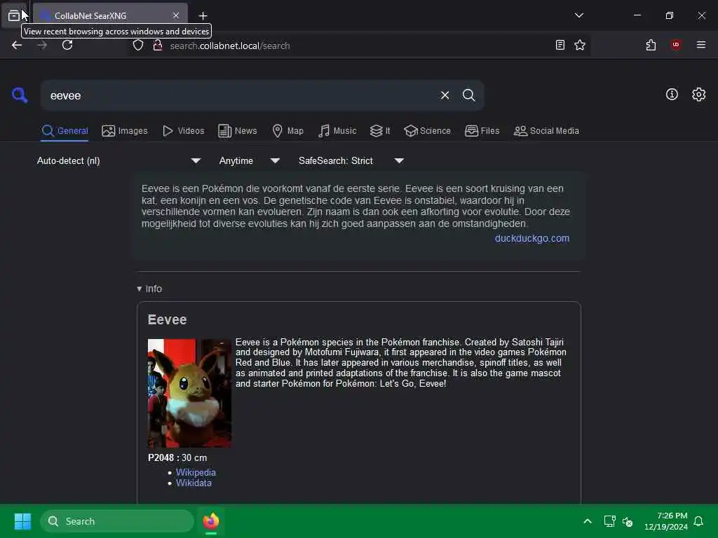The image size is (718, 538).
Task: Switch to IT category
Action: click(379, 131)
